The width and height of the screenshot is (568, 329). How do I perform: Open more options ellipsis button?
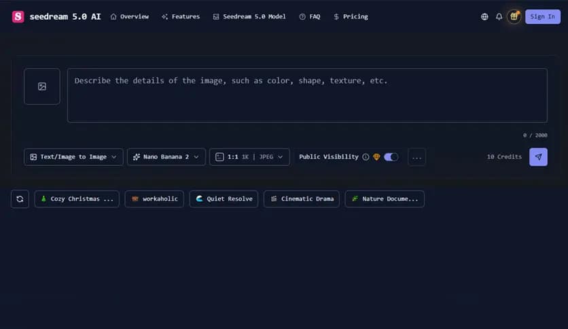point(416,157)
